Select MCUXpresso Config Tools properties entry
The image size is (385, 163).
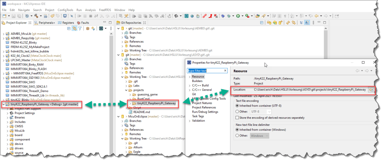209,99
